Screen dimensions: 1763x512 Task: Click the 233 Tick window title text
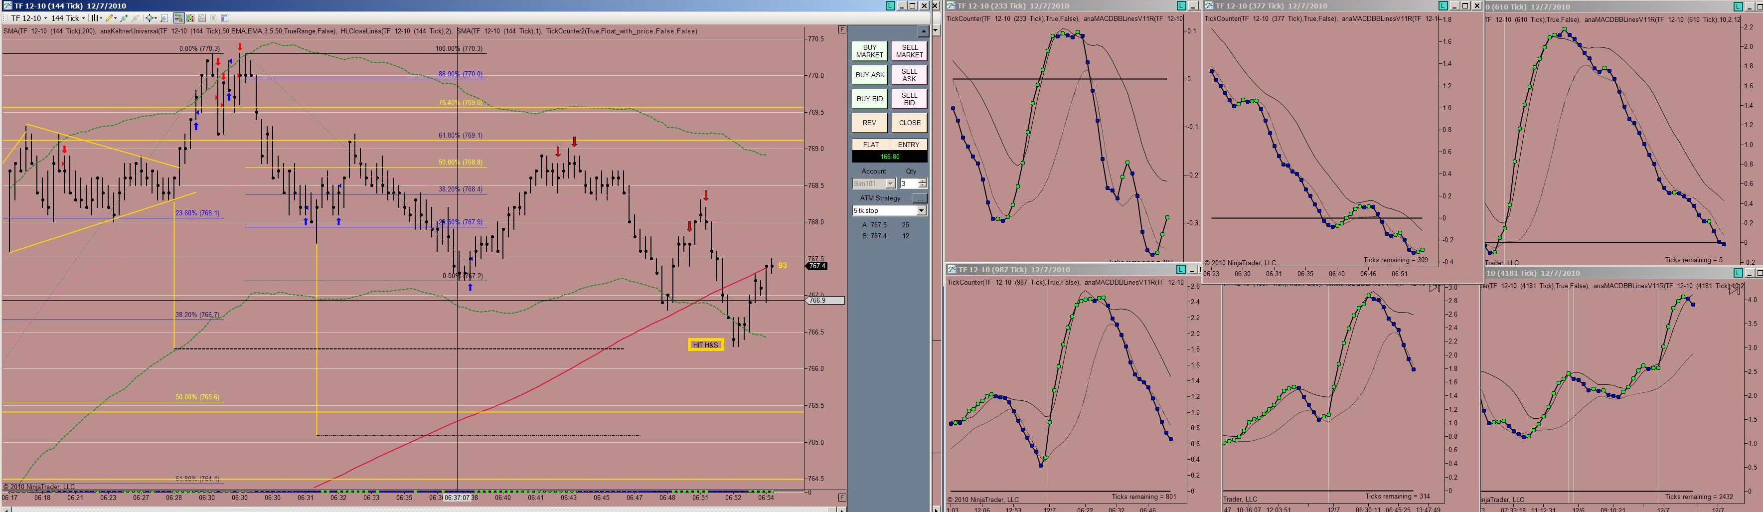click(1014, 5)
